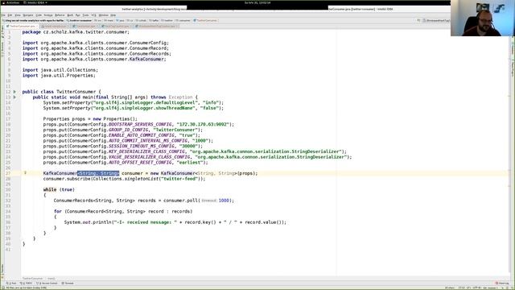This screenshot has height=290, width=515.
Task: Open the Analyze menu
Action: [48, 15]
